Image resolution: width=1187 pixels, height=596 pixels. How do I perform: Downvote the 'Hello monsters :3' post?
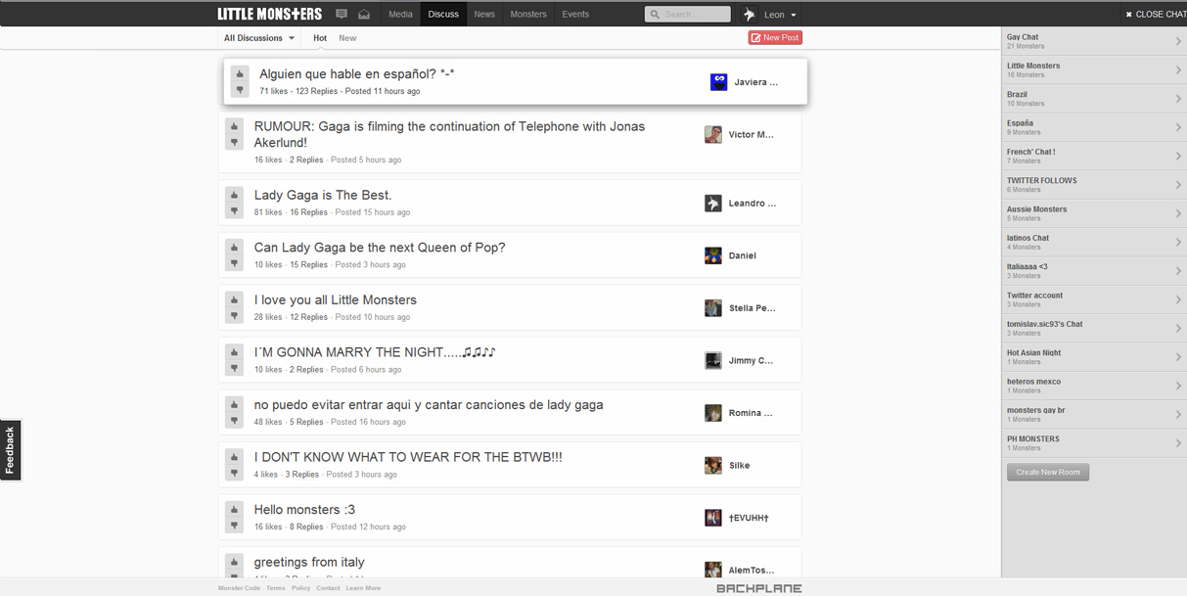[234, 526]
